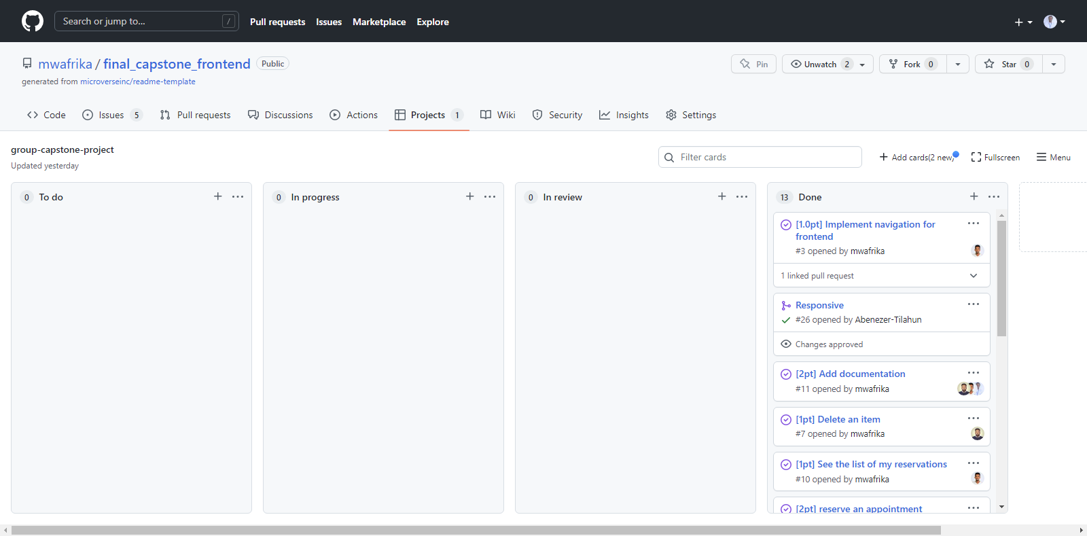Open the Discussions tab
The height and width of the screenshot is (536, 1087).
coord(281,115)
